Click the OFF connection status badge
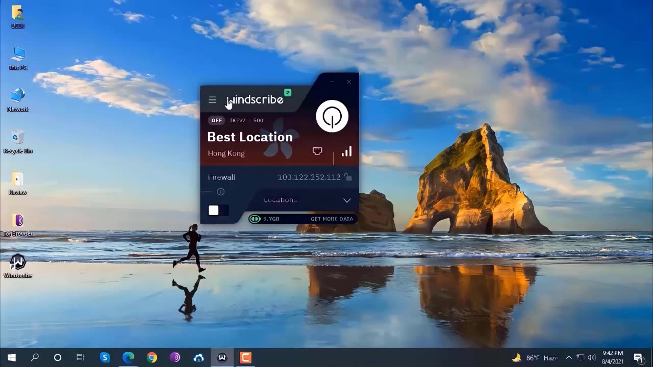The image size is (653, 367). pos(217,120)
